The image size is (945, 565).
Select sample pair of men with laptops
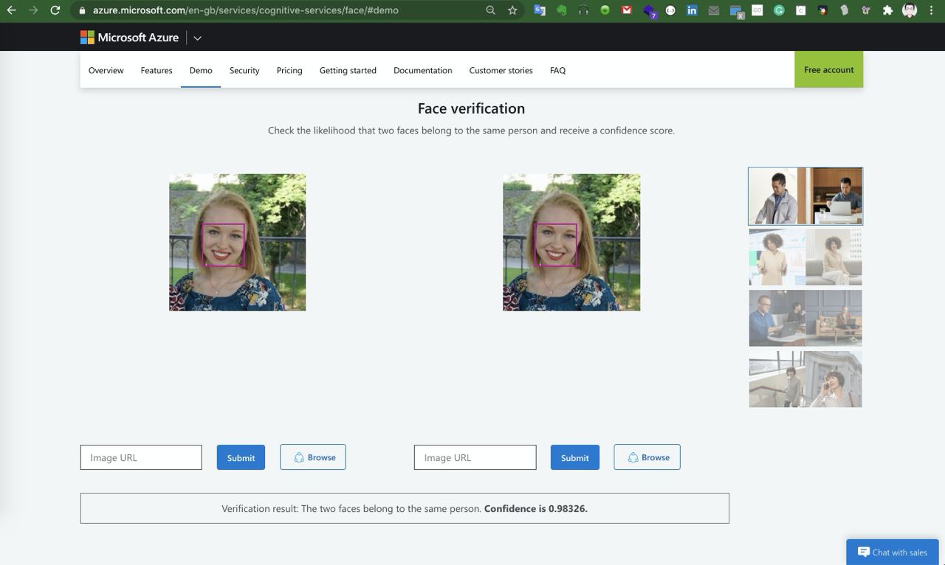(805, 318)
